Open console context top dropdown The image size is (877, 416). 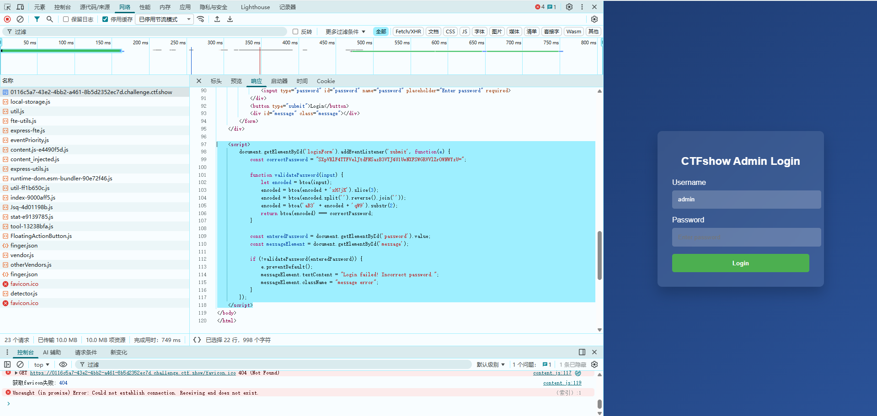(x=42, y=364)
